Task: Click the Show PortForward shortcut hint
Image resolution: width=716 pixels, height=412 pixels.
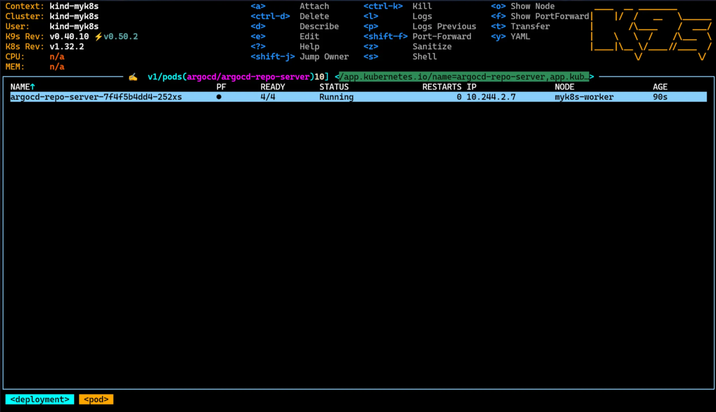Action: click(550, 16)
